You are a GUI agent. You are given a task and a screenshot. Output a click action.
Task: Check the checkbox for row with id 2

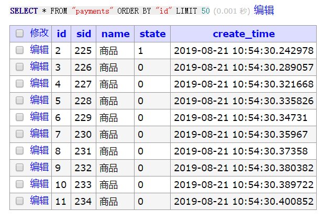coord(19,50)
